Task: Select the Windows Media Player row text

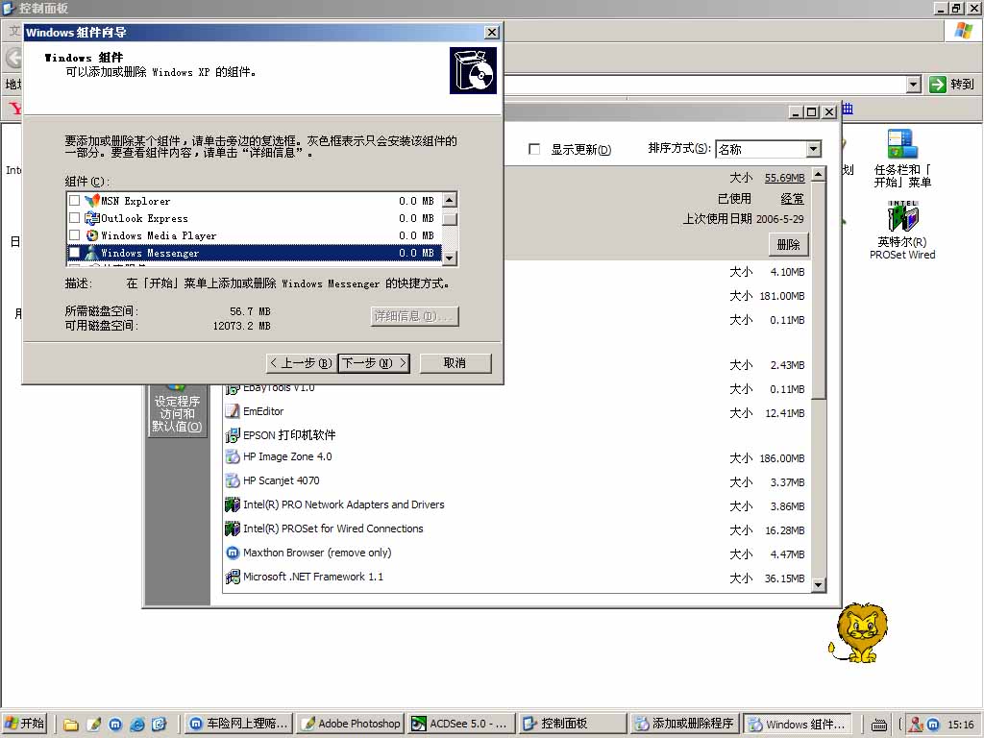Action: [159, 235]
